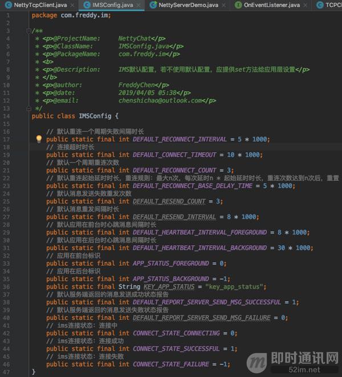The width and height of the screenshot is (342, 377).
Task: Click constant DEFAULT_HEARTBEAT_INTERVAL_BACKGROUND
Action: coord(199,248)
